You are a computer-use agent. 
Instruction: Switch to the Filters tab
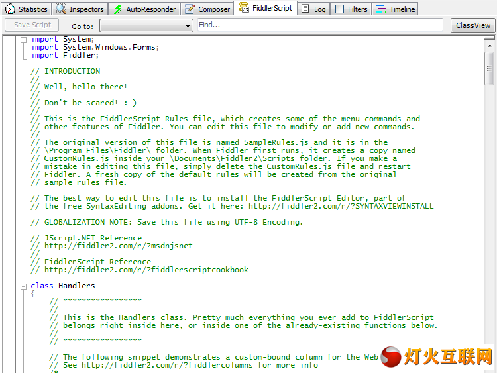[351, 9]
